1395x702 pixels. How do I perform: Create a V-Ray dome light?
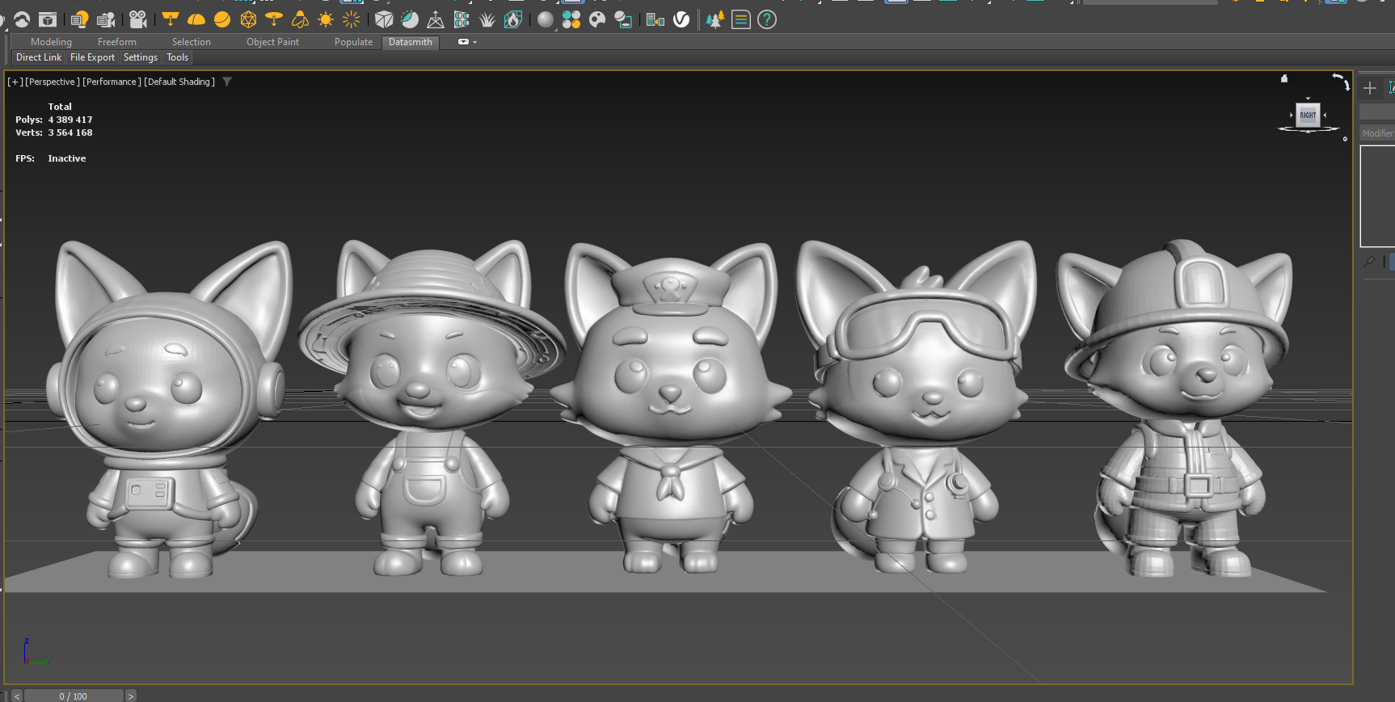[196, 19]
